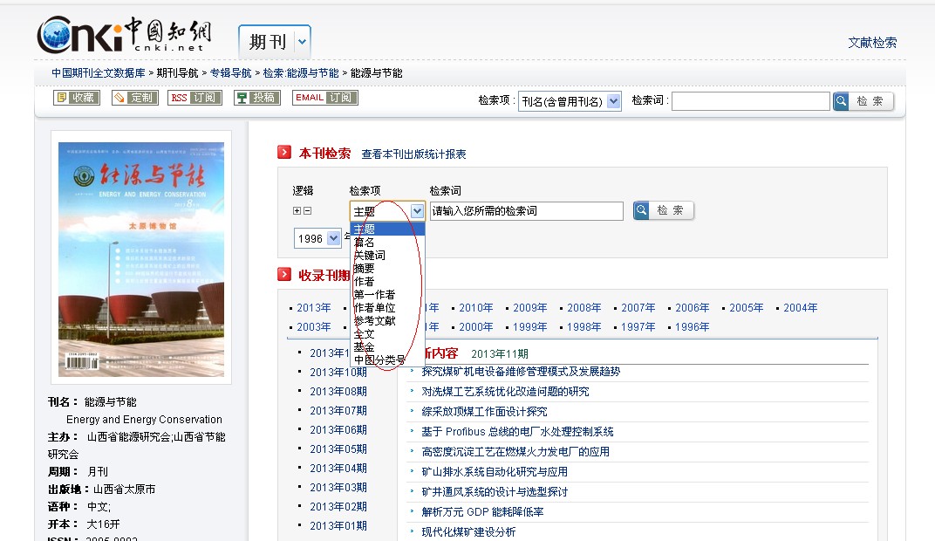Click the EMAIL 订阅 button
This screenshot has width=935, height=541.
325,97
